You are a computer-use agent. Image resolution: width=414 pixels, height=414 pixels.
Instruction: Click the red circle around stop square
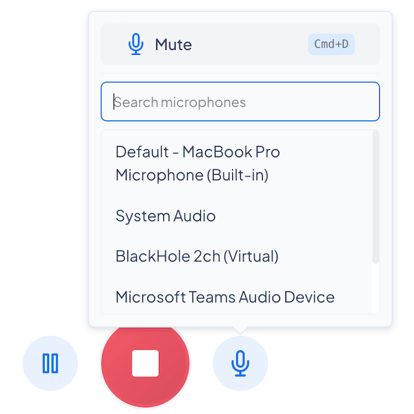click(145, 363)
